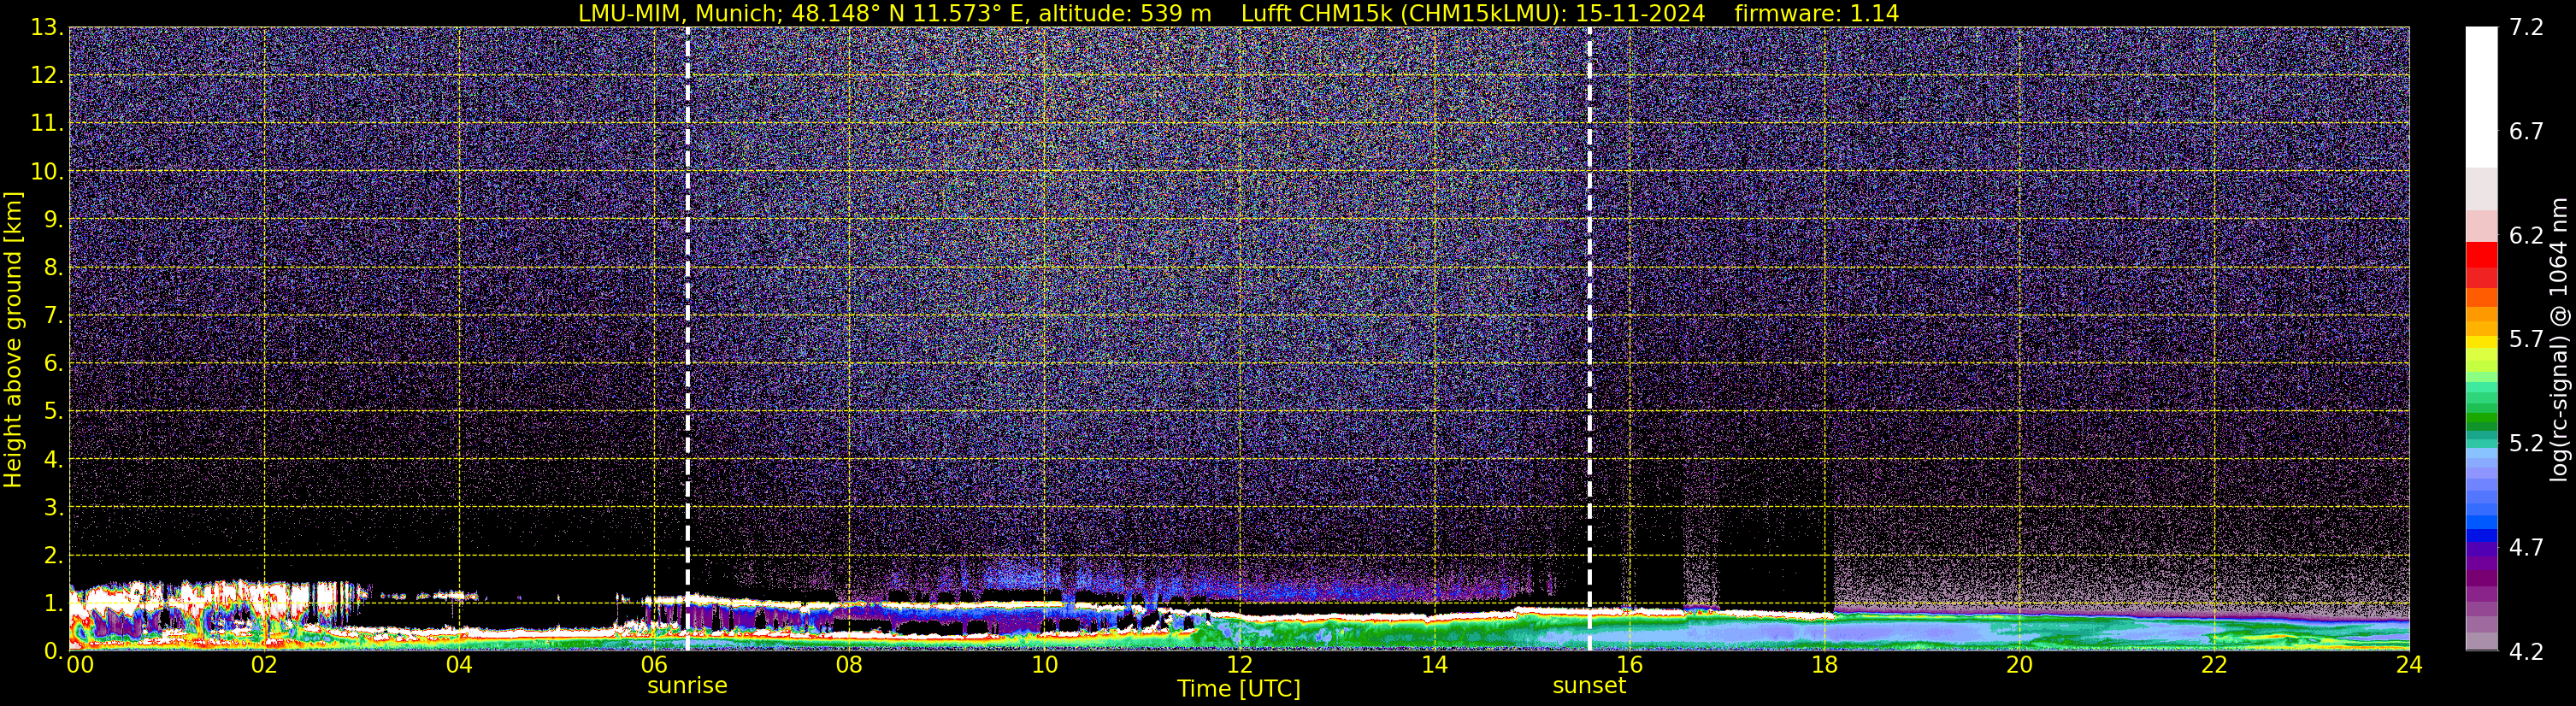Image resolution: width=2576 pixels, height=706 pixels.
Task: Click the dashed white sunset marker line
Action: 1590,338
